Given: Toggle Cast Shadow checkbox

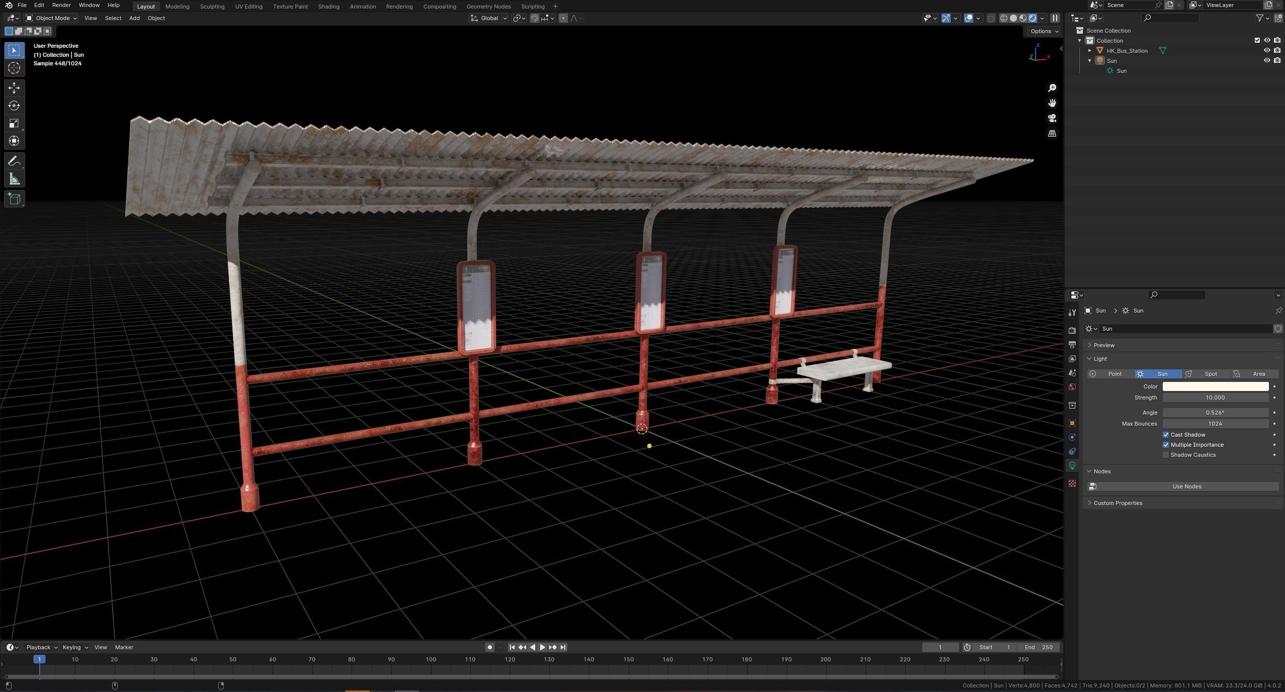Looking at the screenshot, I should coord(1166,435).
